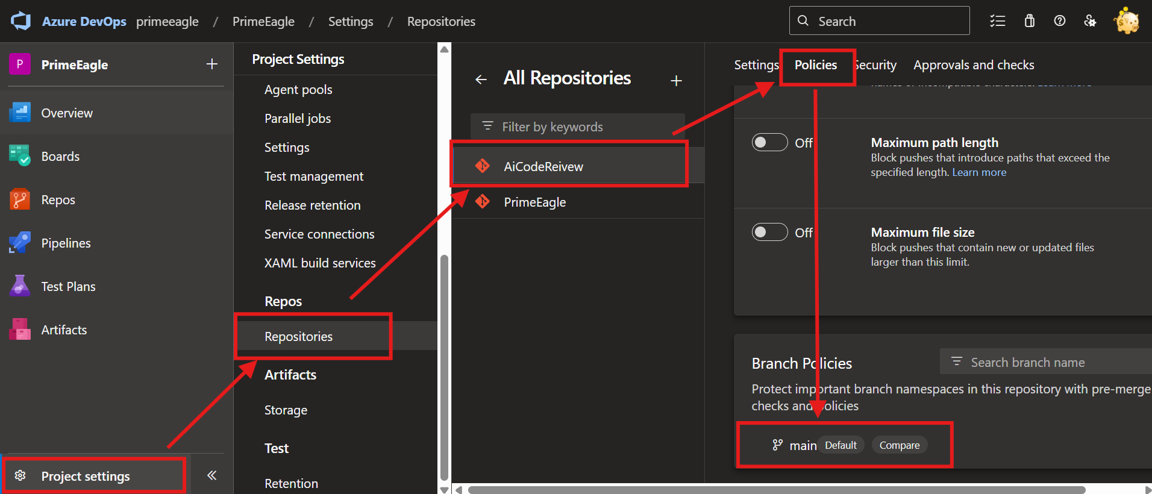Click Settings breadcrumb link
The height and width of the screenshot is (494, 1152).
(x=351, y=21)
